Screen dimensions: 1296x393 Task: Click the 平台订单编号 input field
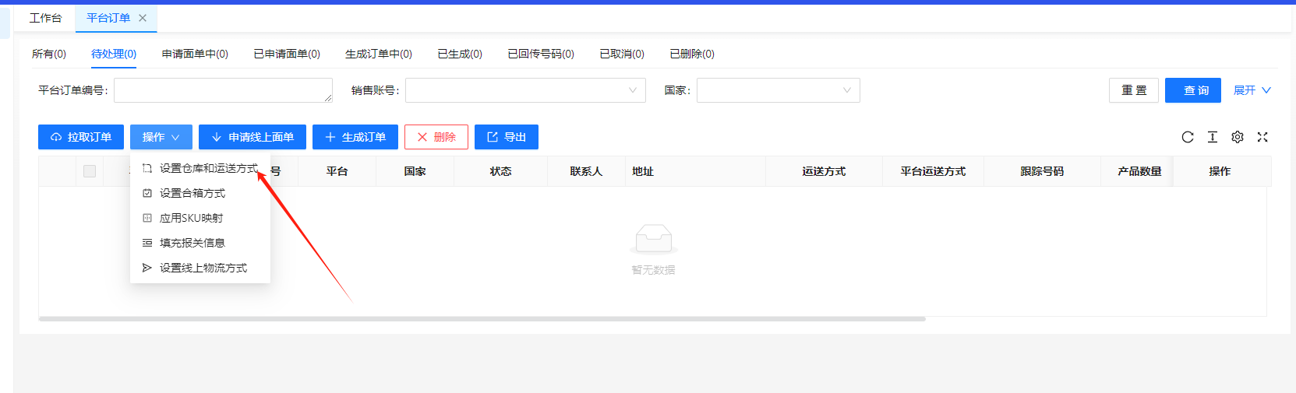(x=222, y=90)
